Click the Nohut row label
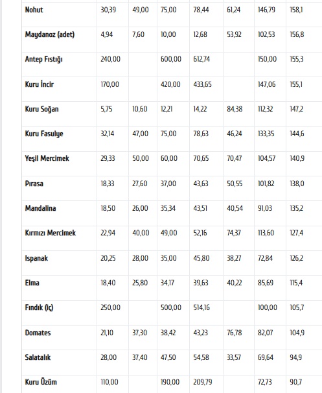This screenshot has width=322, height=393. tap(34, 10)
